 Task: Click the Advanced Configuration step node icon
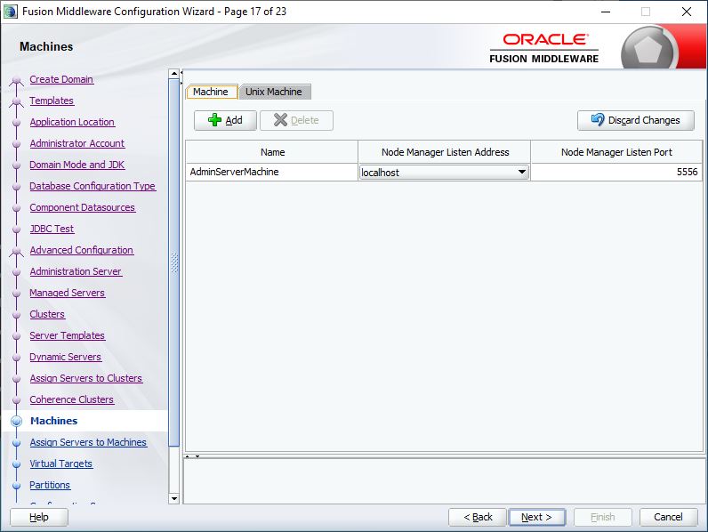pos(16,251)
